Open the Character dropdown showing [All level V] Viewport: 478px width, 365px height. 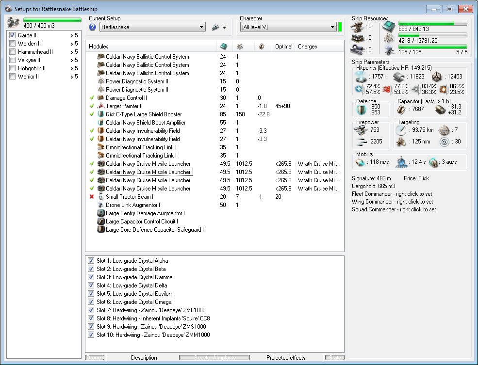[x=288, y=27]
